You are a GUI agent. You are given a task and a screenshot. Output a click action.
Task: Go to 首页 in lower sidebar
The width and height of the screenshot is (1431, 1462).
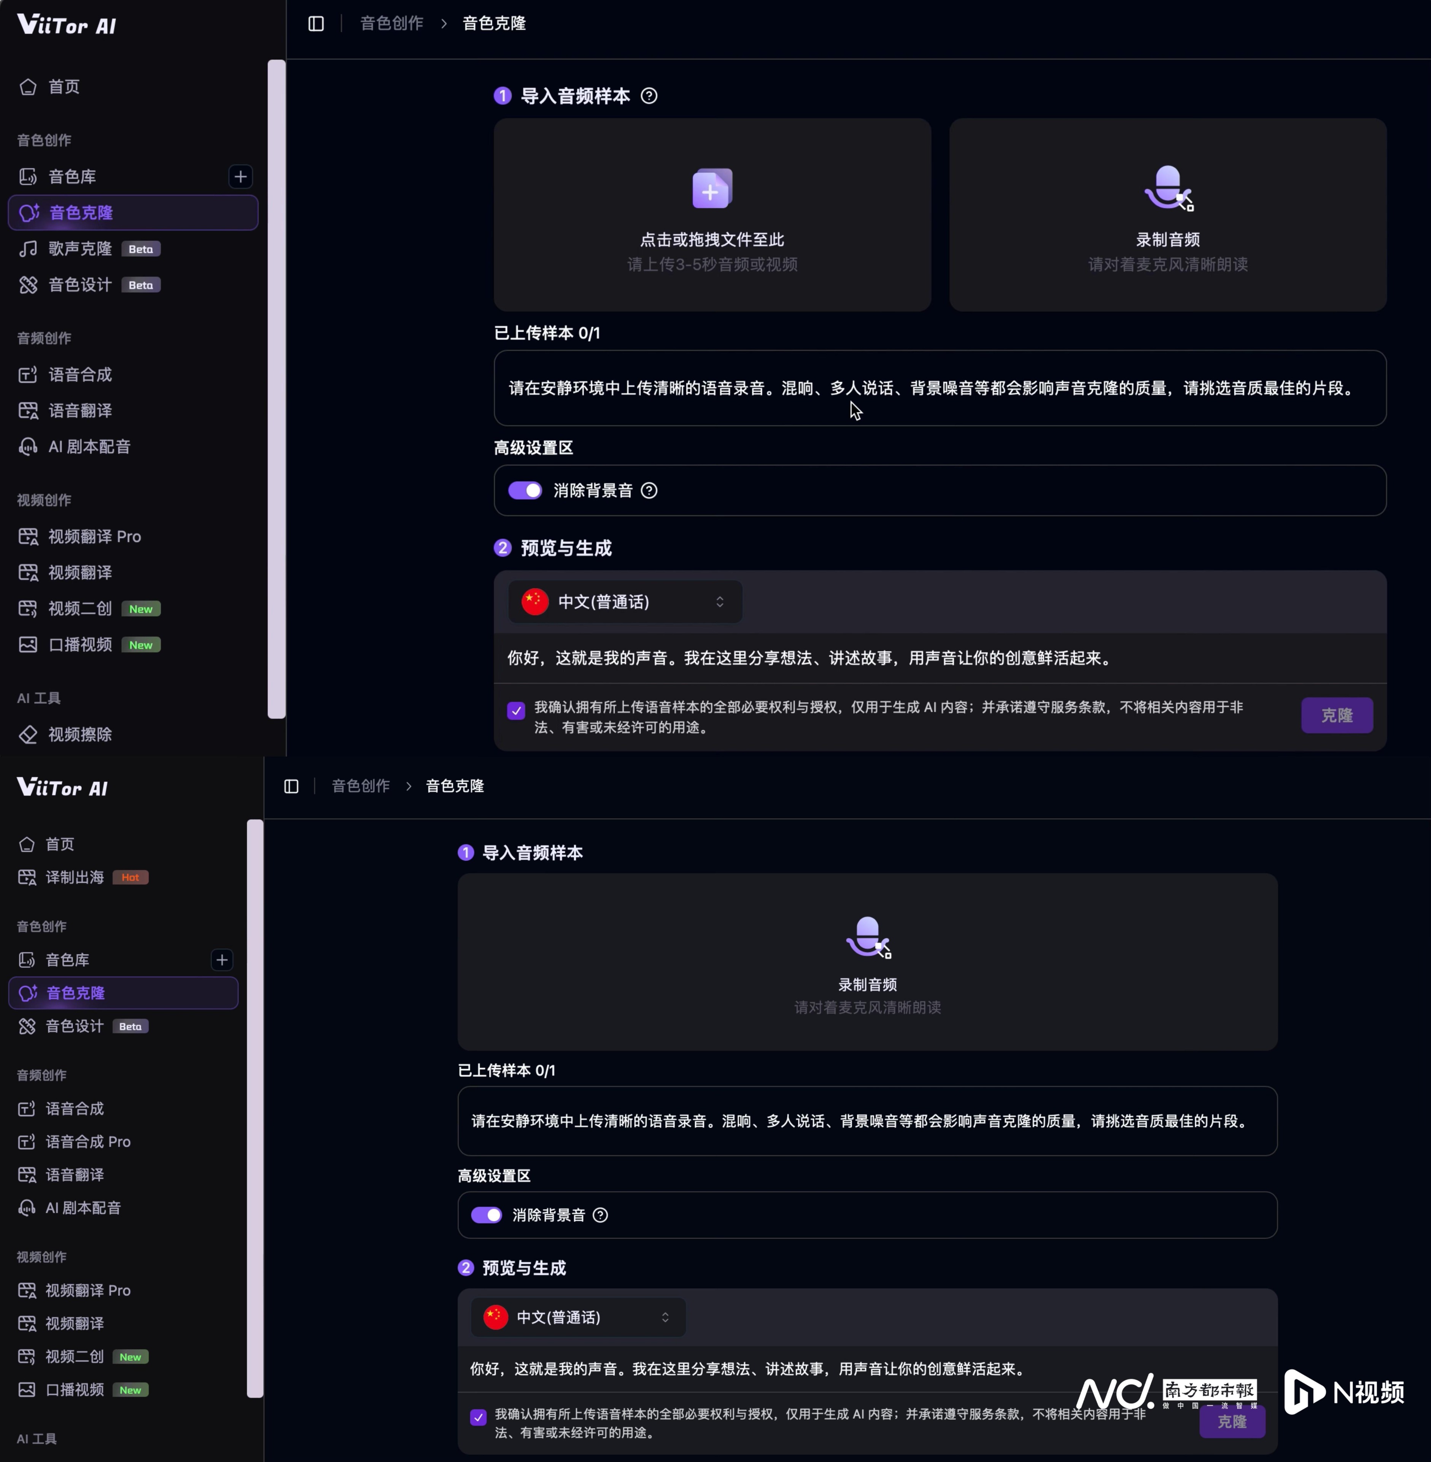point(59,844)
